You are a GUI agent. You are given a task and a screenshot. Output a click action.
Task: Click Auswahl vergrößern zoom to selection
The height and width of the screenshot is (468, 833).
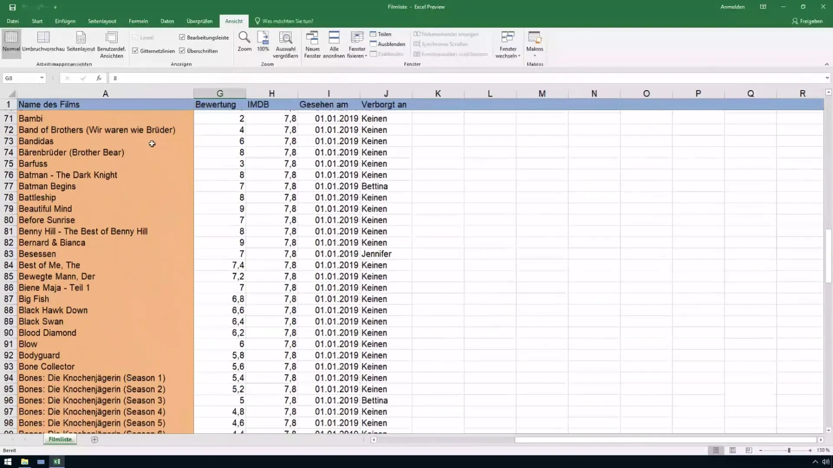pyautogui.click(x=285, y=45)
